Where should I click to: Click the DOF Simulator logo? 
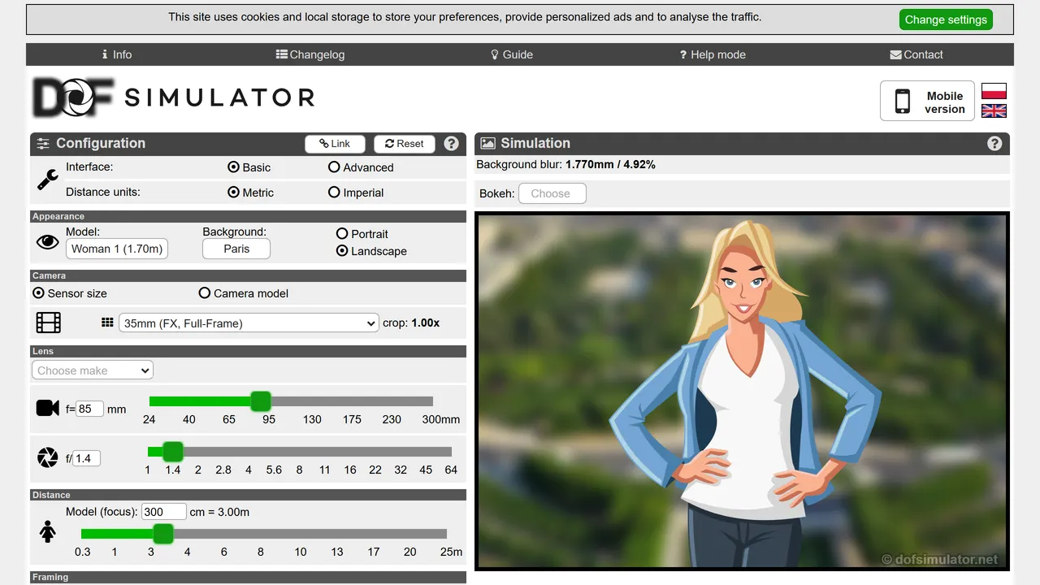point(174,97)
